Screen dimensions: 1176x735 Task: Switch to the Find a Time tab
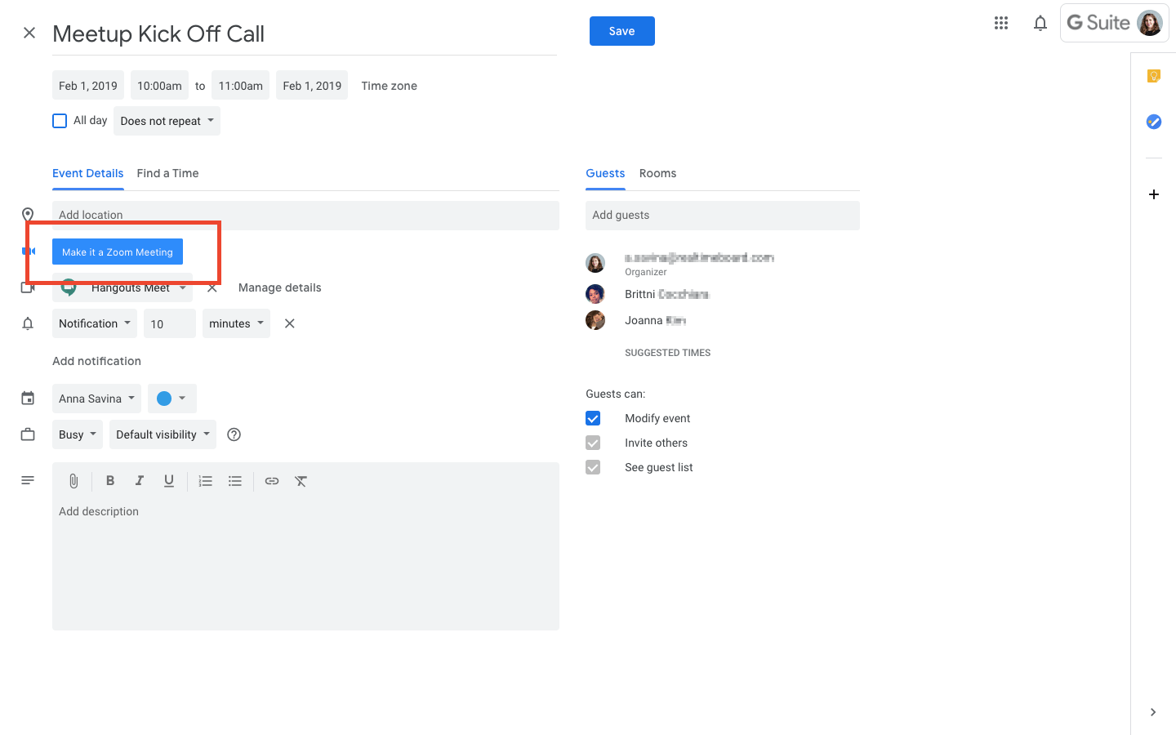pos(167,173)
